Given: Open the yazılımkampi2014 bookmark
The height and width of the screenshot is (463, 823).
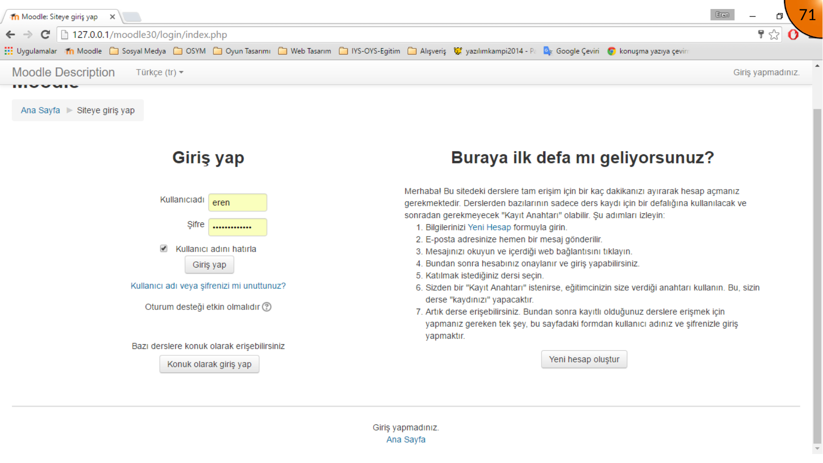Looking at the screenshot, I should (x=495, y=51).
